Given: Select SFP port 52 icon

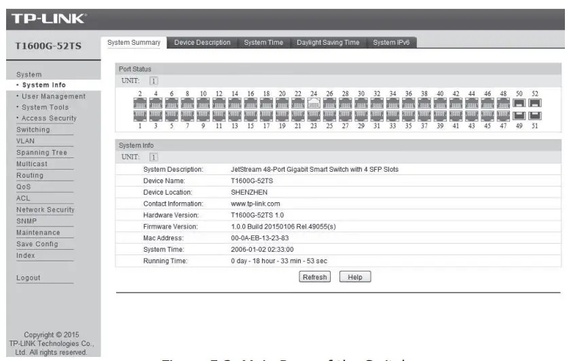Looking at the screenshot, I should pos(535,103).
